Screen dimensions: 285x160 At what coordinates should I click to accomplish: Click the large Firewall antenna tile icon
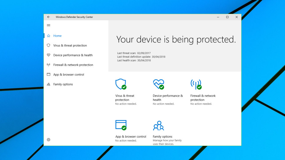click(196, 85)
